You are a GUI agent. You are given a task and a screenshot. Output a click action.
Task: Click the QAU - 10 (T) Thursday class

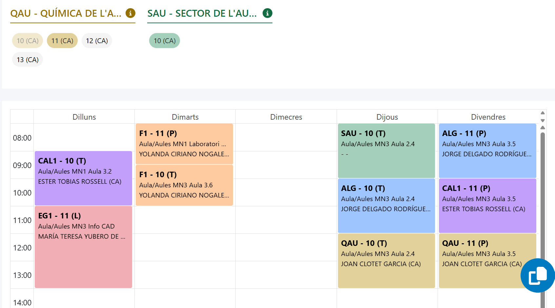point(386,261)
